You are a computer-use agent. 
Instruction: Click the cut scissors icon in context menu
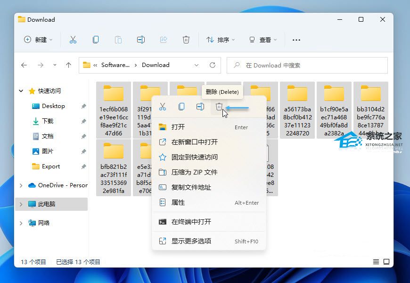point(163,107)
